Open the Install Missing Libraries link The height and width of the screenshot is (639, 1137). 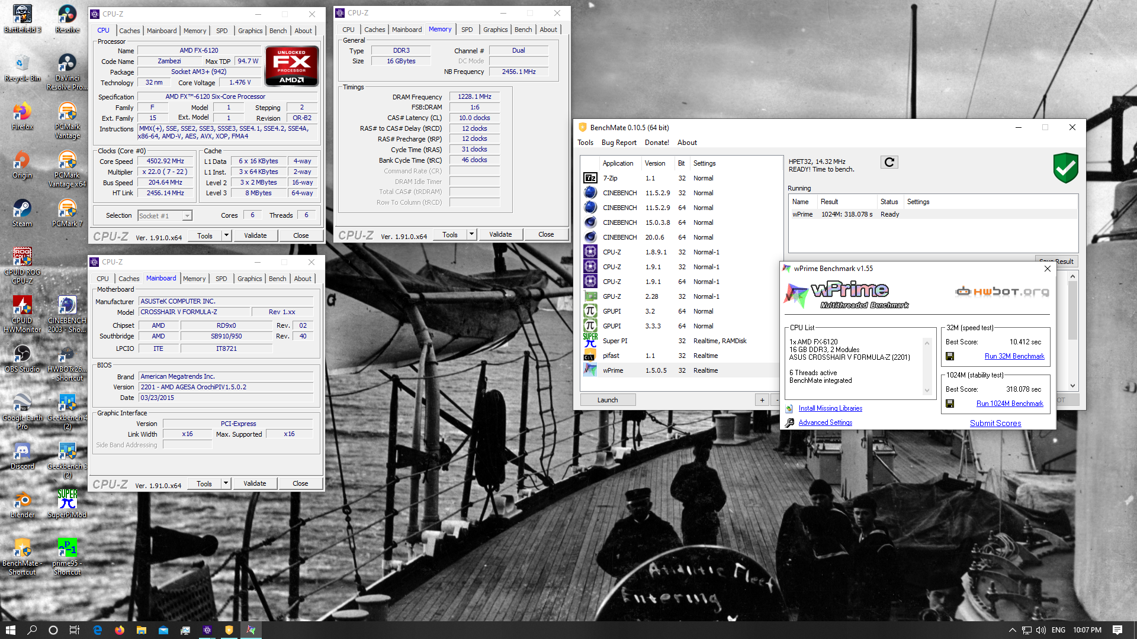(830, 408)
